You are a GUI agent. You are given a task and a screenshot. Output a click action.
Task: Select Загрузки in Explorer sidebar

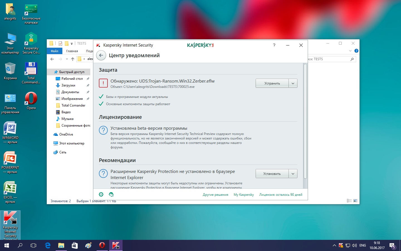(69, 85)
